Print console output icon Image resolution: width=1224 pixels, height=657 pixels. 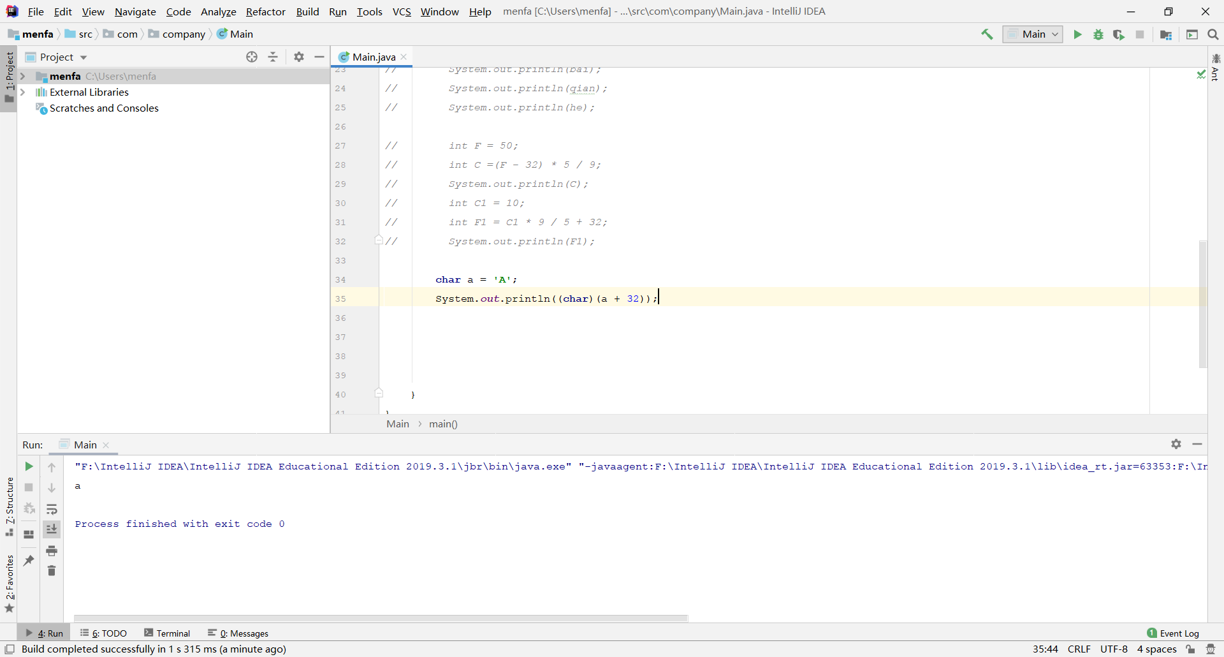(52, 550)
